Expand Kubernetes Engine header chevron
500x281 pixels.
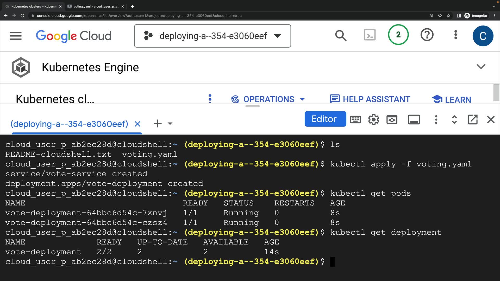pos(481,67)
